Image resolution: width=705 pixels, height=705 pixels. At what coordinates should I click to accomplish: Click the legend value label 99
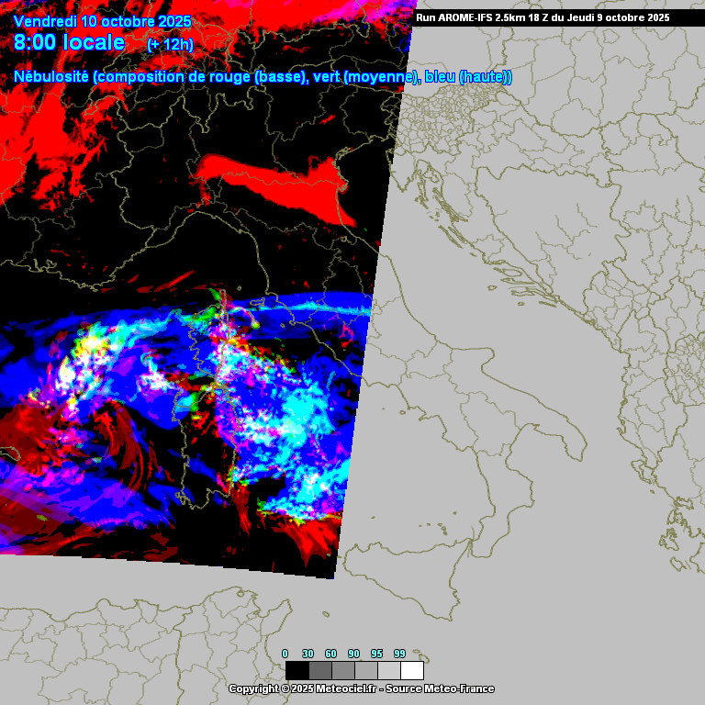point(399,654)
